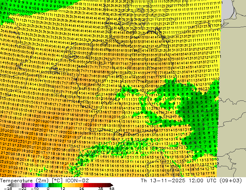Click the bright red segment of the colorbar
Viewport: 246px width, 190px height.
click(x=85, y=185)
